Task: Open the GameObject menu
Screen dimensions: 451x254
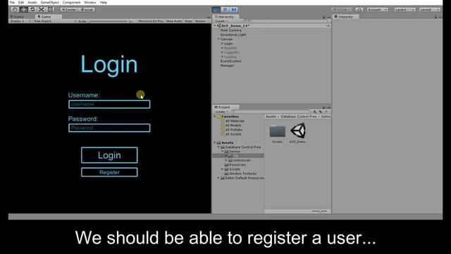Action: click(50, 2)
